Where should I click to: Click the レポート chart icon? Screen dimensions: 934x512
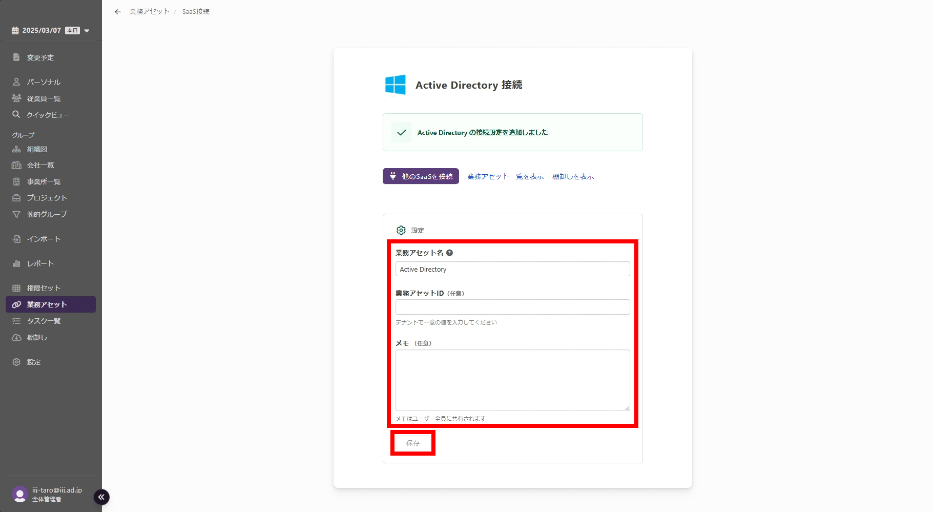pyautogui.click(x=16, y=263)
